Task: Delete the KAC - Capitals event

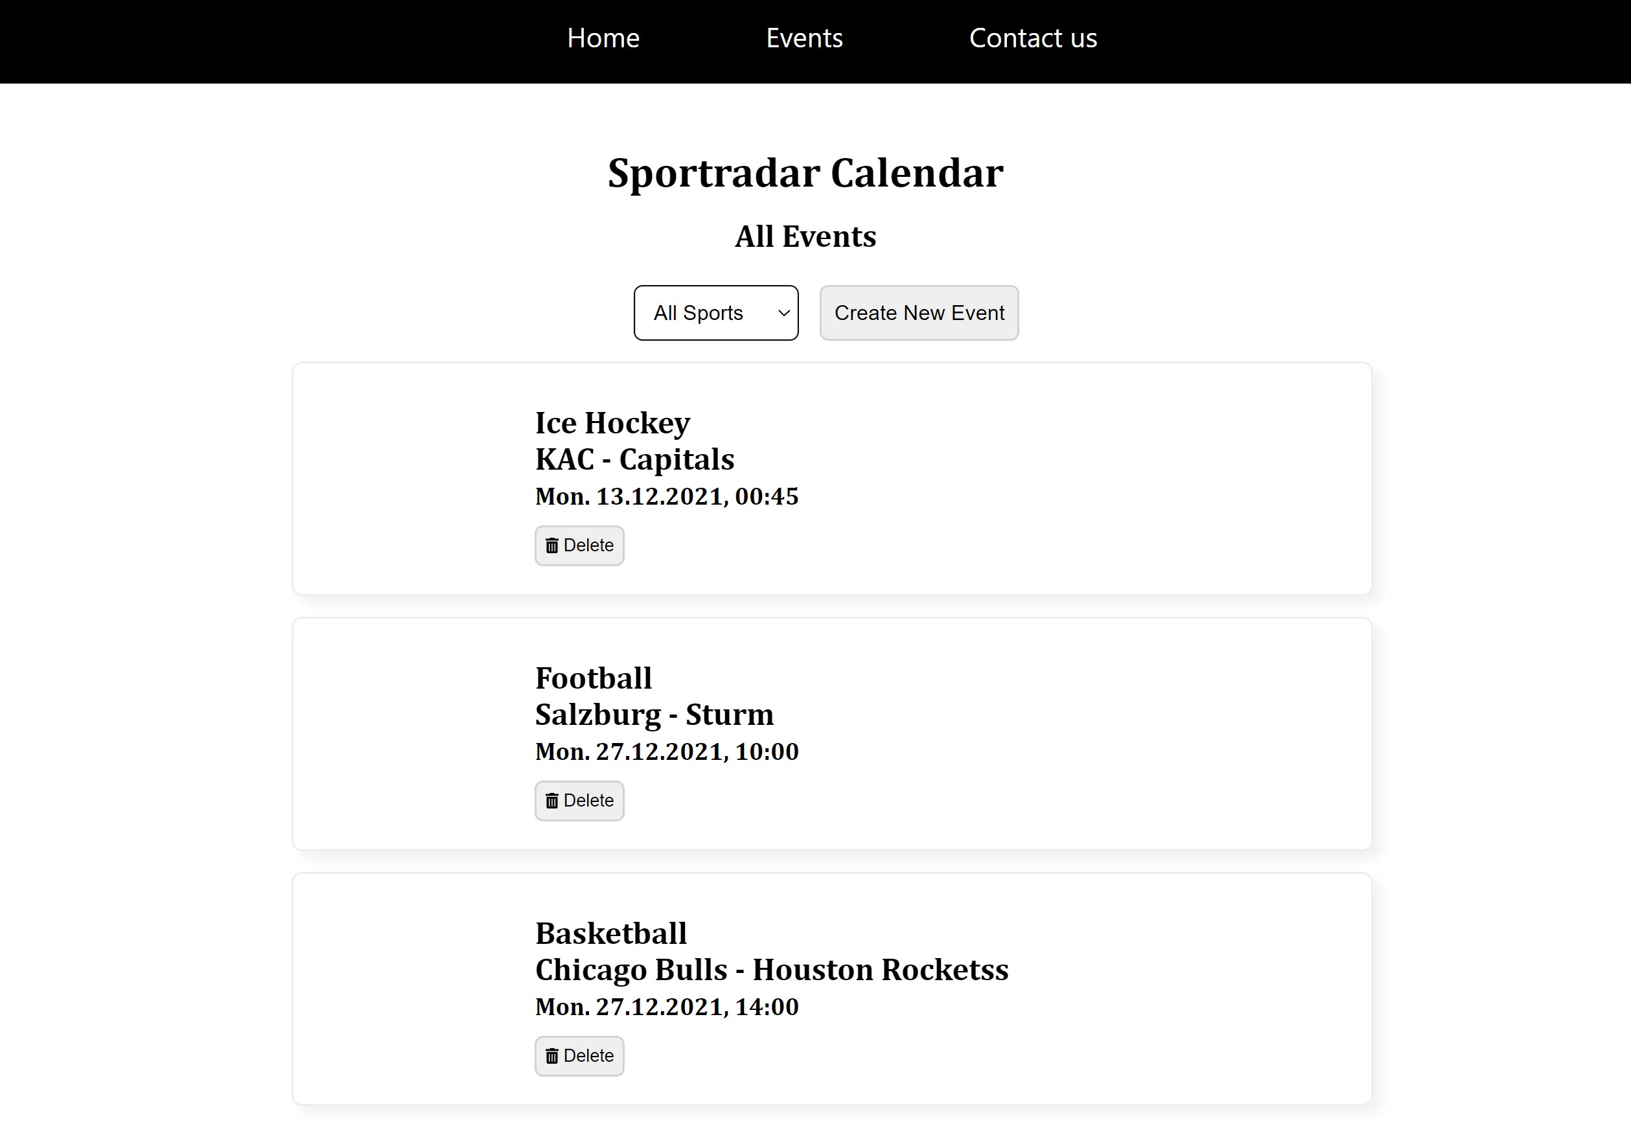Action: (x=579, y=545)
